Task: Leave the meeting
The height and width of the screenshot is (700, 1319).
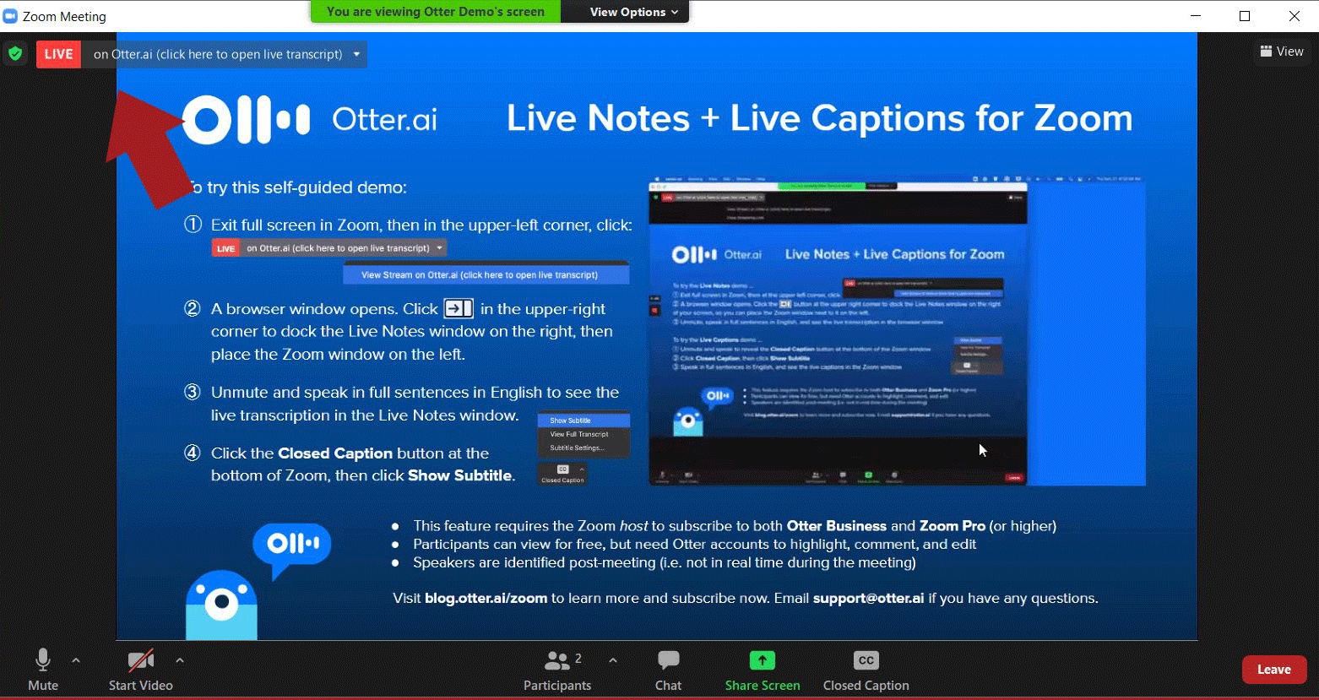Action: (1273, 670)
